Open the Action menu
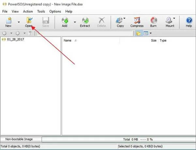The image size is (196, 150). pyautogui.click(x=28, y=11)
